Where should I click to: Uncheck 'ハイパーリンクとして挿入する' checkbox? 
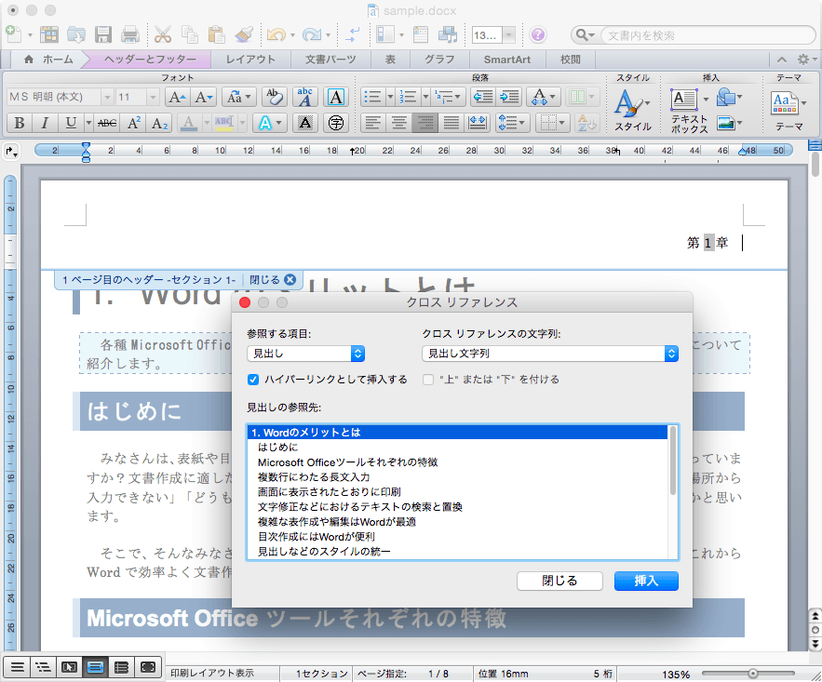coord(253,380)
